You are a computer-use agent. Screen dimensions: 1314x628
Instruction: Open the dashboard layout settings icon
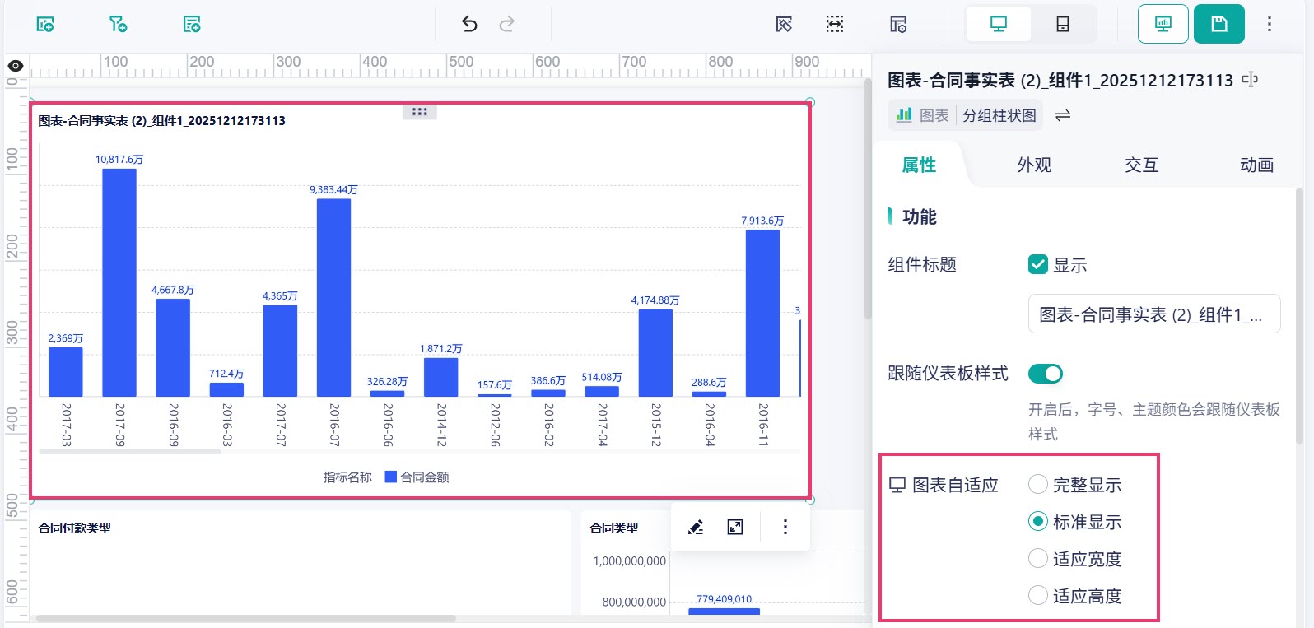898,24
